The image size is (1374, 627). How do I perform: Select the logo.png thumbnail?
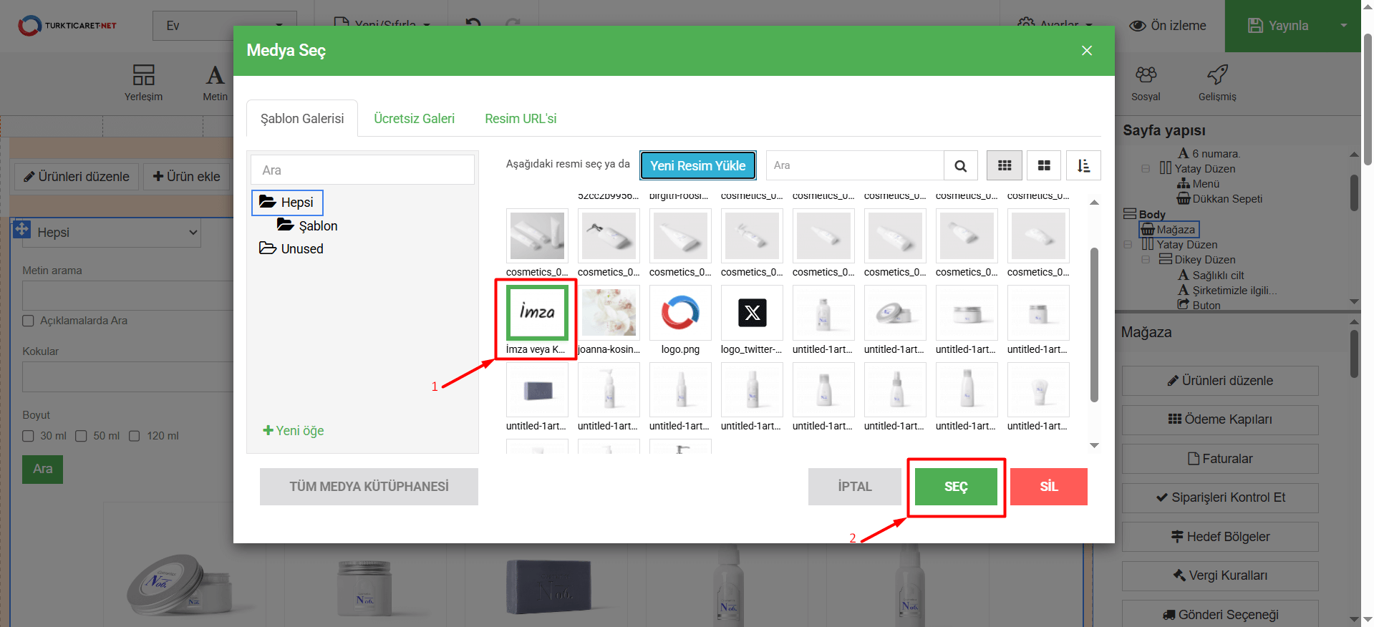pyautogui.click(x=680, y=313)
